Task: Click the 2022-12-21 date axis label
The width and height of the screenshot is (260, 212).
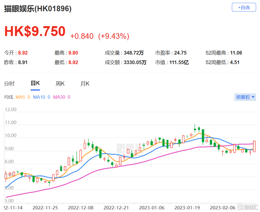Action: [116, 208]
